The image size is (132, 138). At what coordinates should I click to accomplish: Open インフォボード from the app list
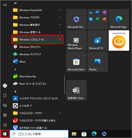point(37,106)
